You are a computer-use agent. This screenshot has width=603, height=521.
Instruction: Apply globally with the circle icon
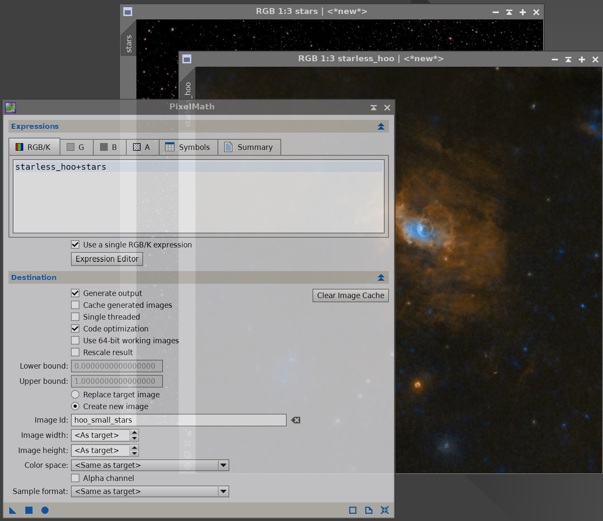click(45, 510)
